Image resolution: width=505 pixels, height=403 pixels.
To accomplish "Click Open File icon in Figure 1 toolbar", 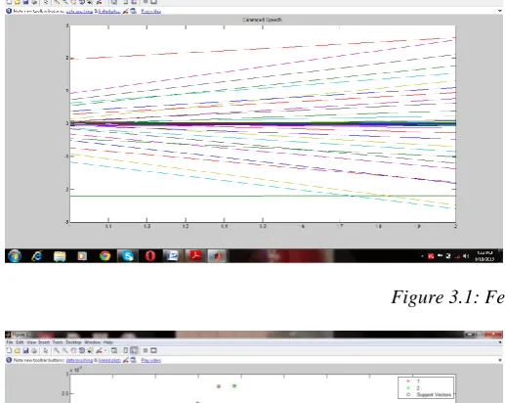I will (18, 350).
